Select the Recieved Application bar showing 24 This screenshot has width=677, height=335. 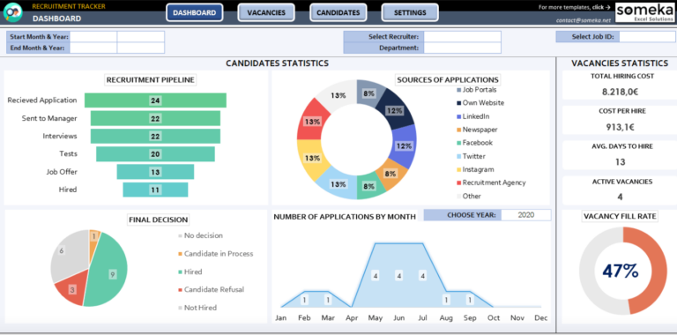(x=155, y=100)
